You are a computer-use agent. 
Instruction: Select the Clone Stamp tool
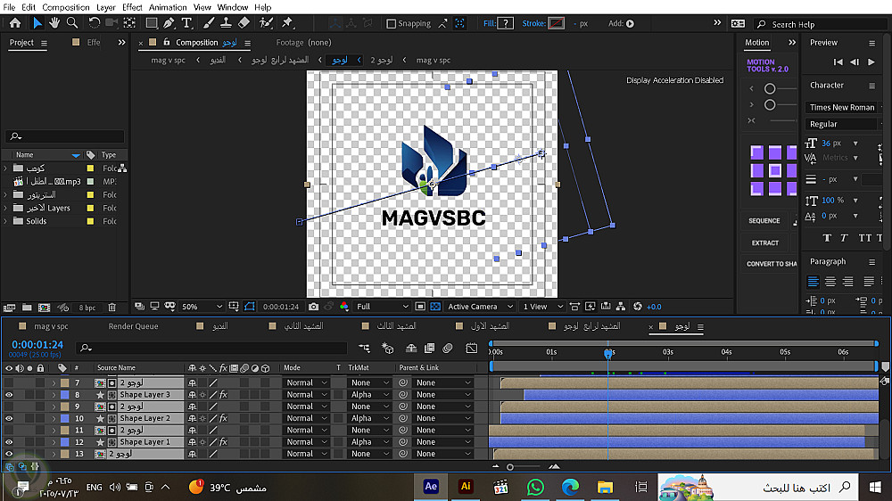coord(226,23)
